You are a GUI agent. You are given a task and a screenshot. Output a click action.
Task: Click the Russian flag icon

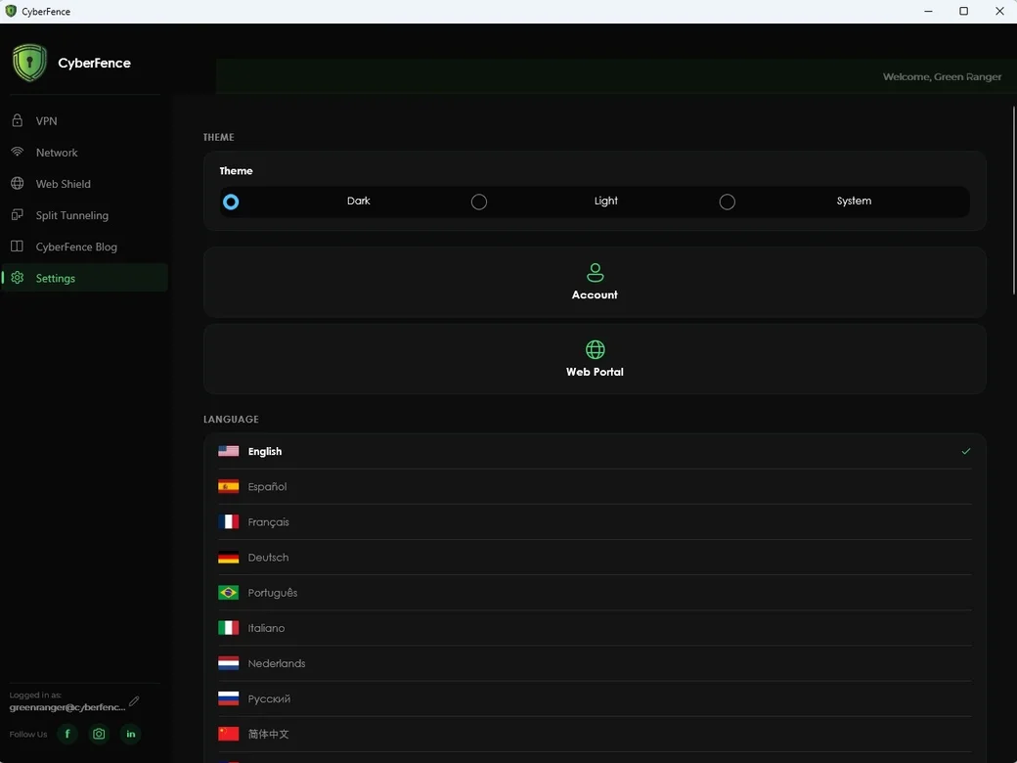[x=228, y=698]
